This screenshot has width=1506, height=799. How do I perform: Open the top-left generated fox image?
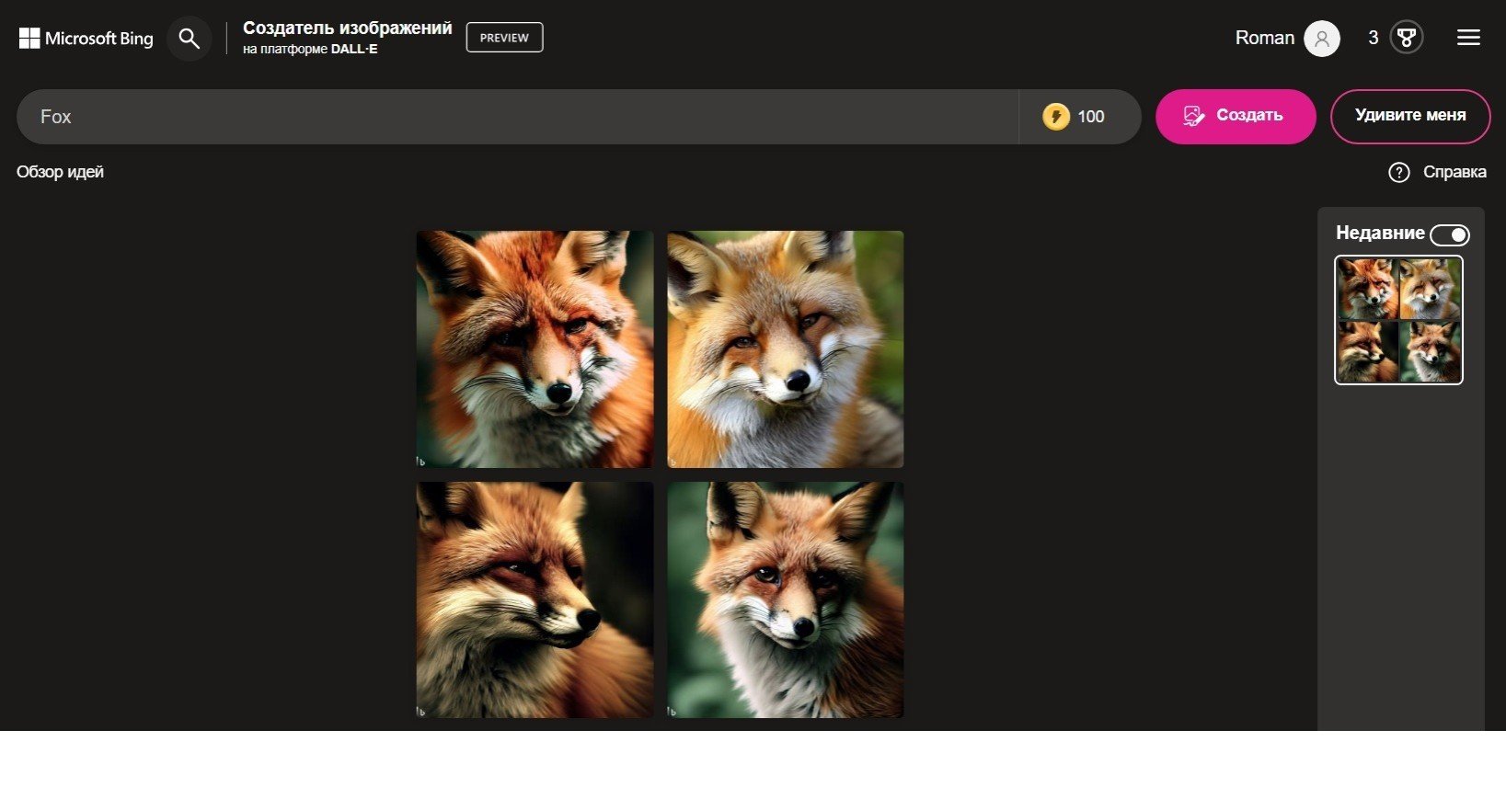(535, 348)
